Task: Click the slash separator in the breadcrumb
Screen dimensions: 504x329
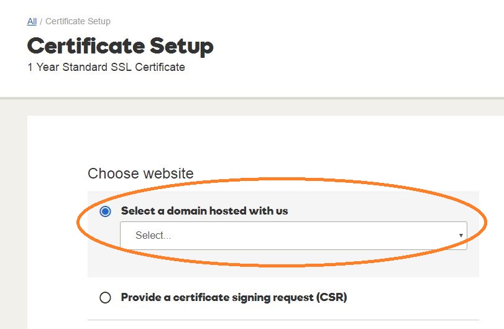Action: (41, 21)
